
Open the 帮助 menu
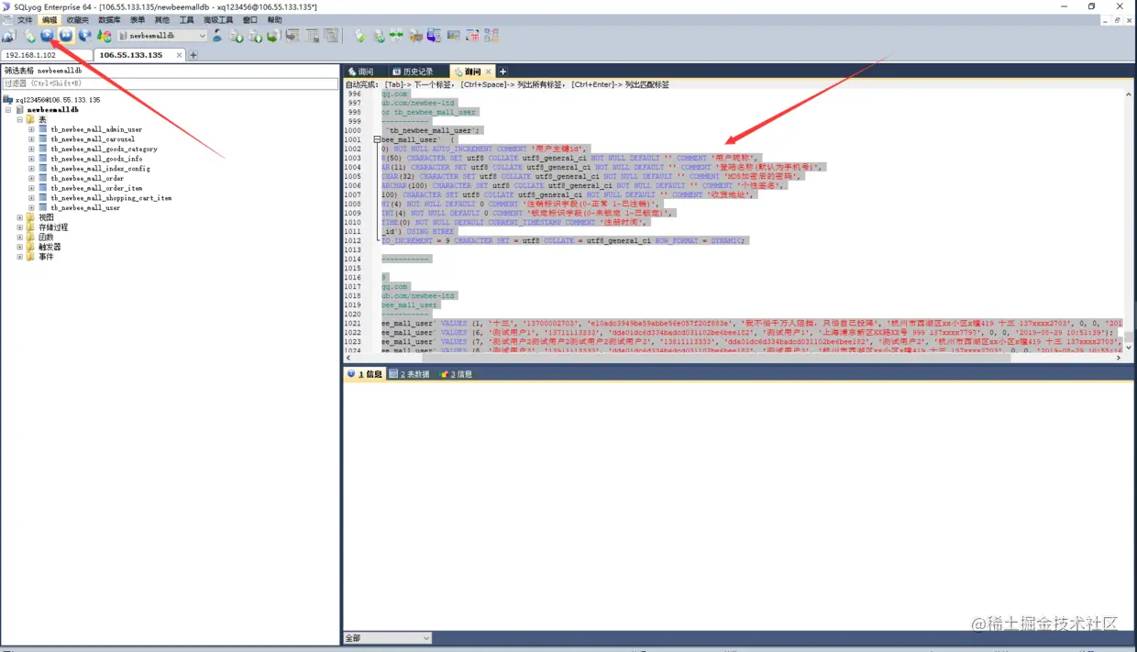[x=275, y=20]
